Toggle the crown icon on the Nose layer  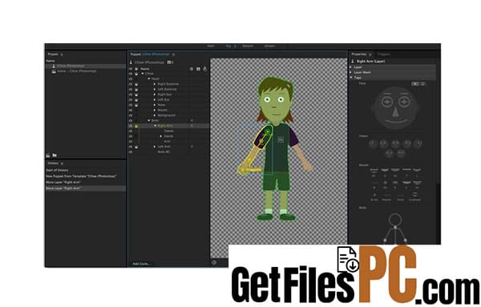(136, 106)
